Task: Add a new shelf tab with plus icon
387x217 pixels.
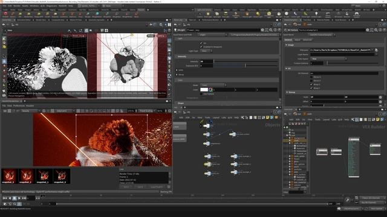Action: tap(148, 10)
